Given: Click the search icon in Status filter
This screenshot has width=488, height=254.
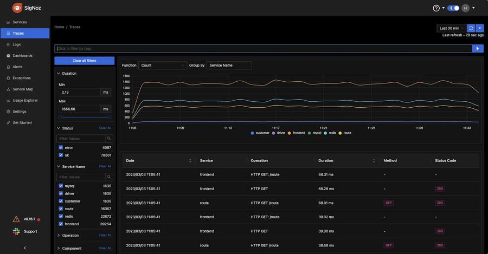Looking at the screenshot, I should (109, 139).
